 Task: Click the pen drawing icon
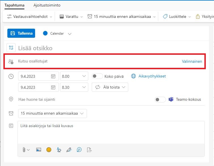coord(69,150)
